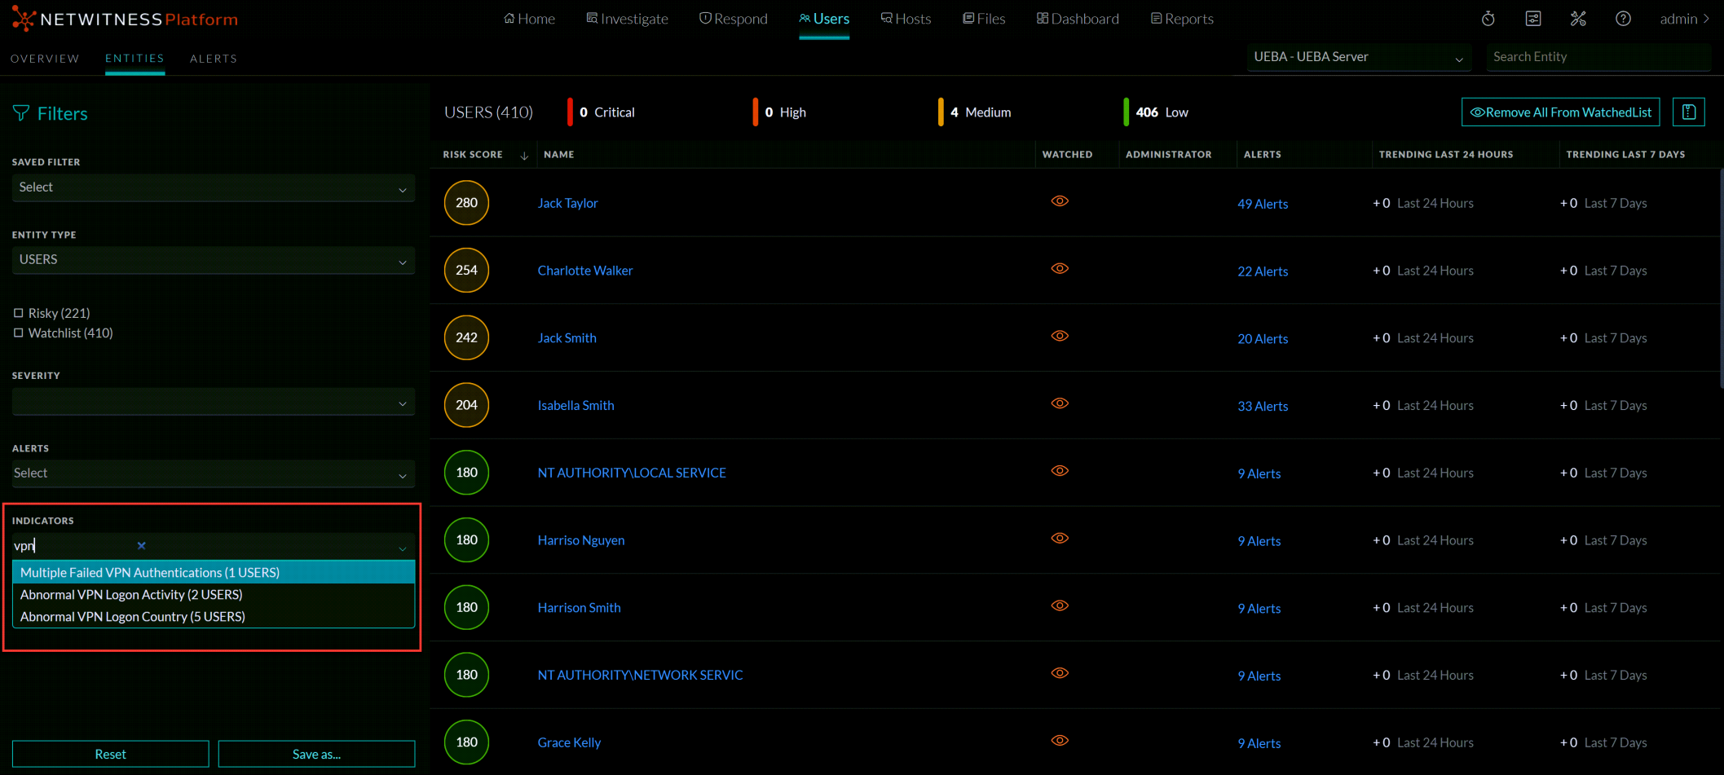Clear the vpn indicator text with the x

[141, 545]
